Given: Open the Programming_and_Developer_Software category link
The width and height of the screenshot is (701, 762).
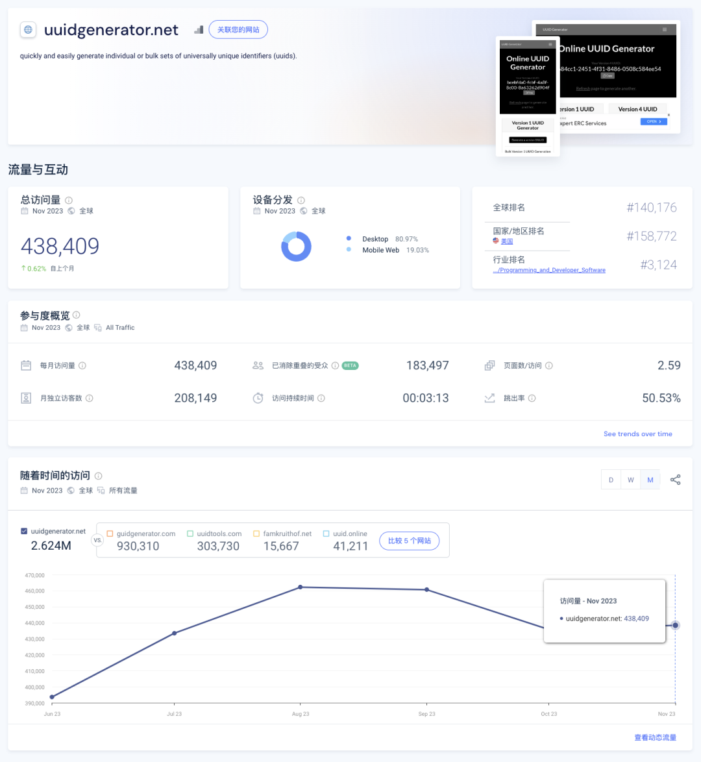Looking at the screenshot, I should tap(549, 270).
